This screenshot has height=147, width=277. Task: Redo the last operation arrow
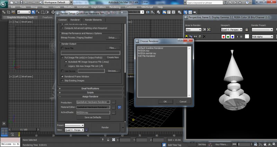33,2
